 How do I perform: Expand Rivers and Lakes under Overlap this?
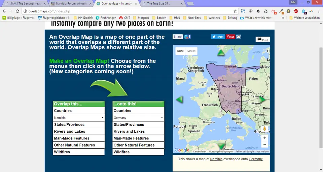tap(79, 131)
